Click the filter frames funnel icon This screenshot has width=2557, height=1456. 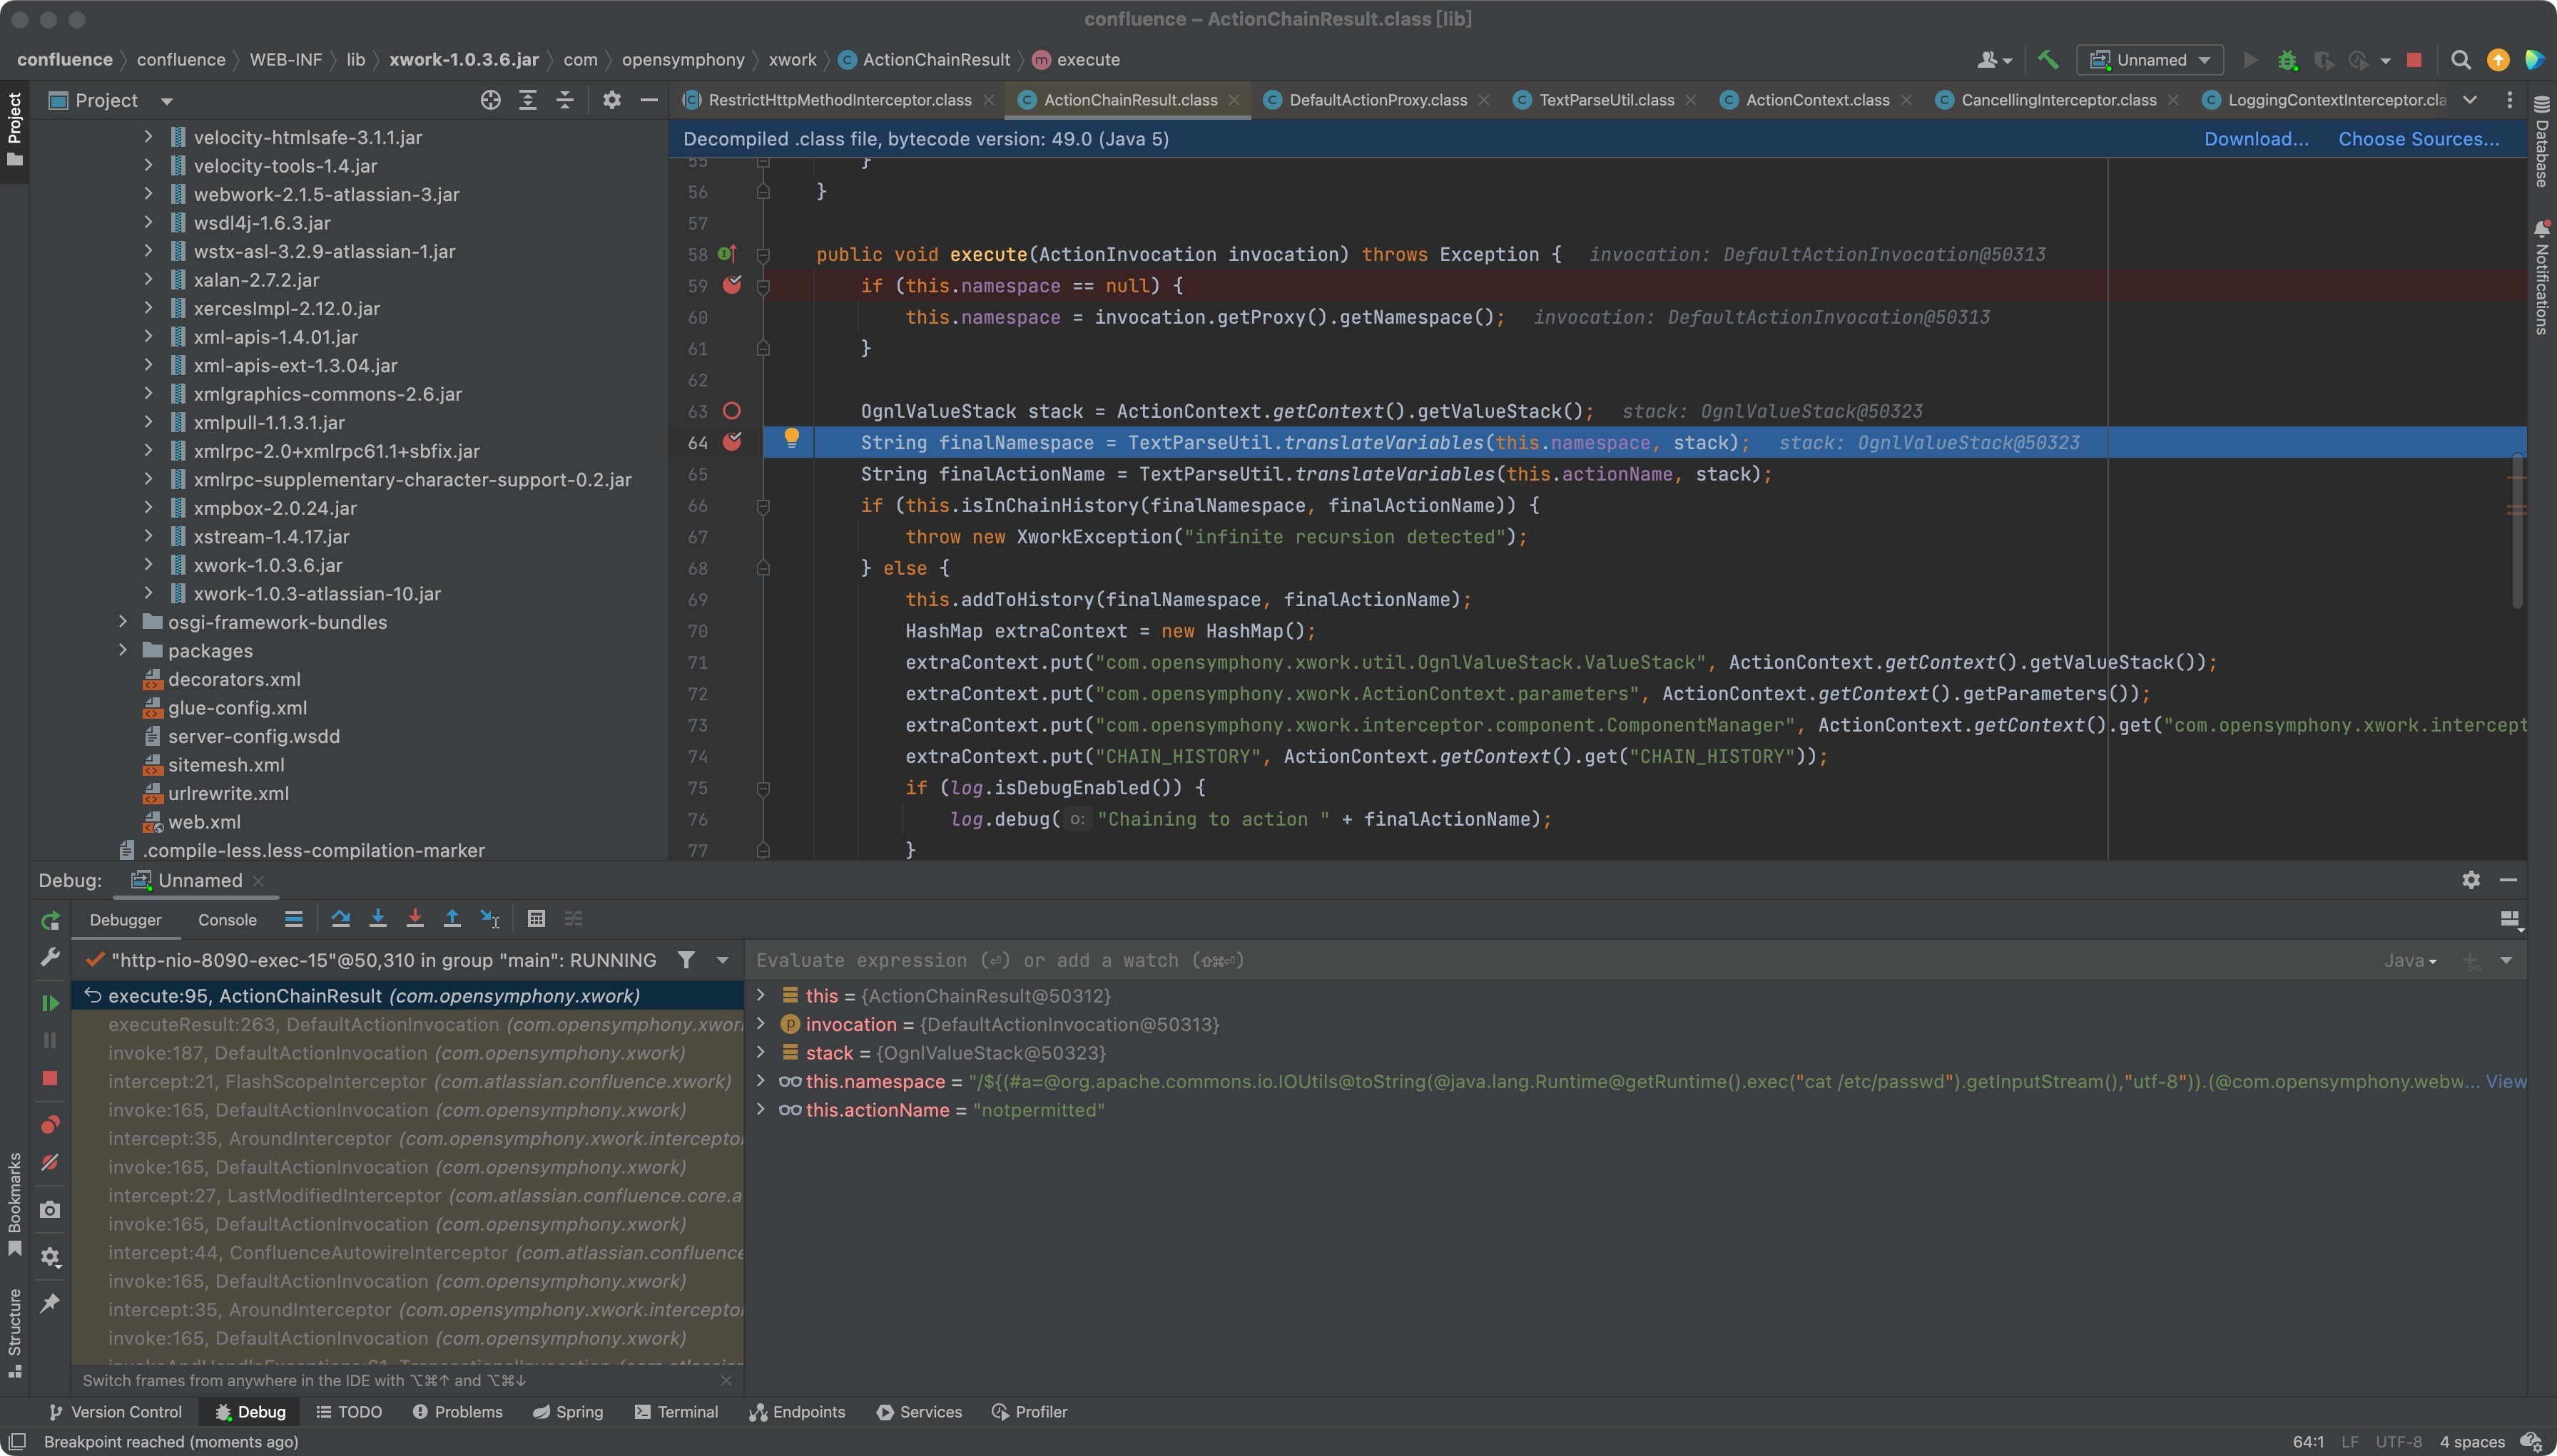[686, 960]
